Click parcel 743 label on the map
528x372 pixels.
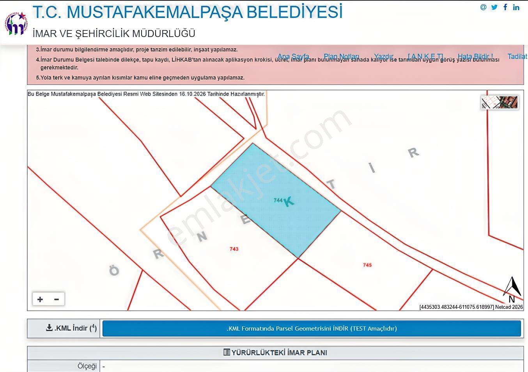234,249
